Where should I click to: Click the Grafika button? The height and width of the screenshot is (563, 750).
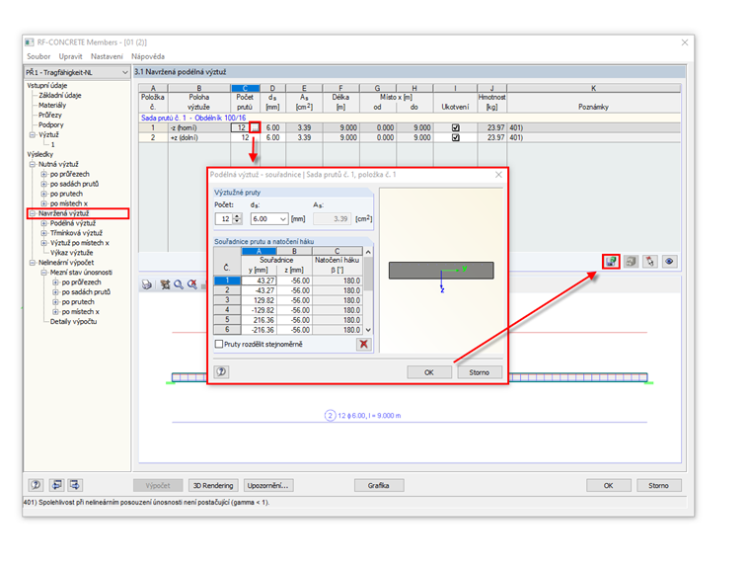[379, 485]
